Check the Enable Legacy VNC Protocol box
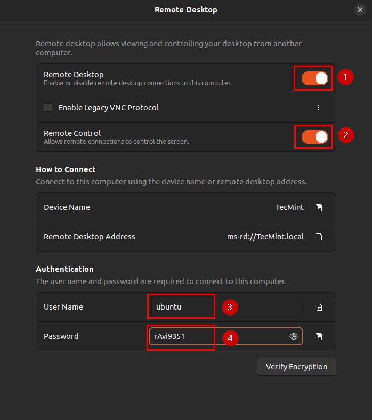This screenshot has width=372, height=420. tap(48, 108)
